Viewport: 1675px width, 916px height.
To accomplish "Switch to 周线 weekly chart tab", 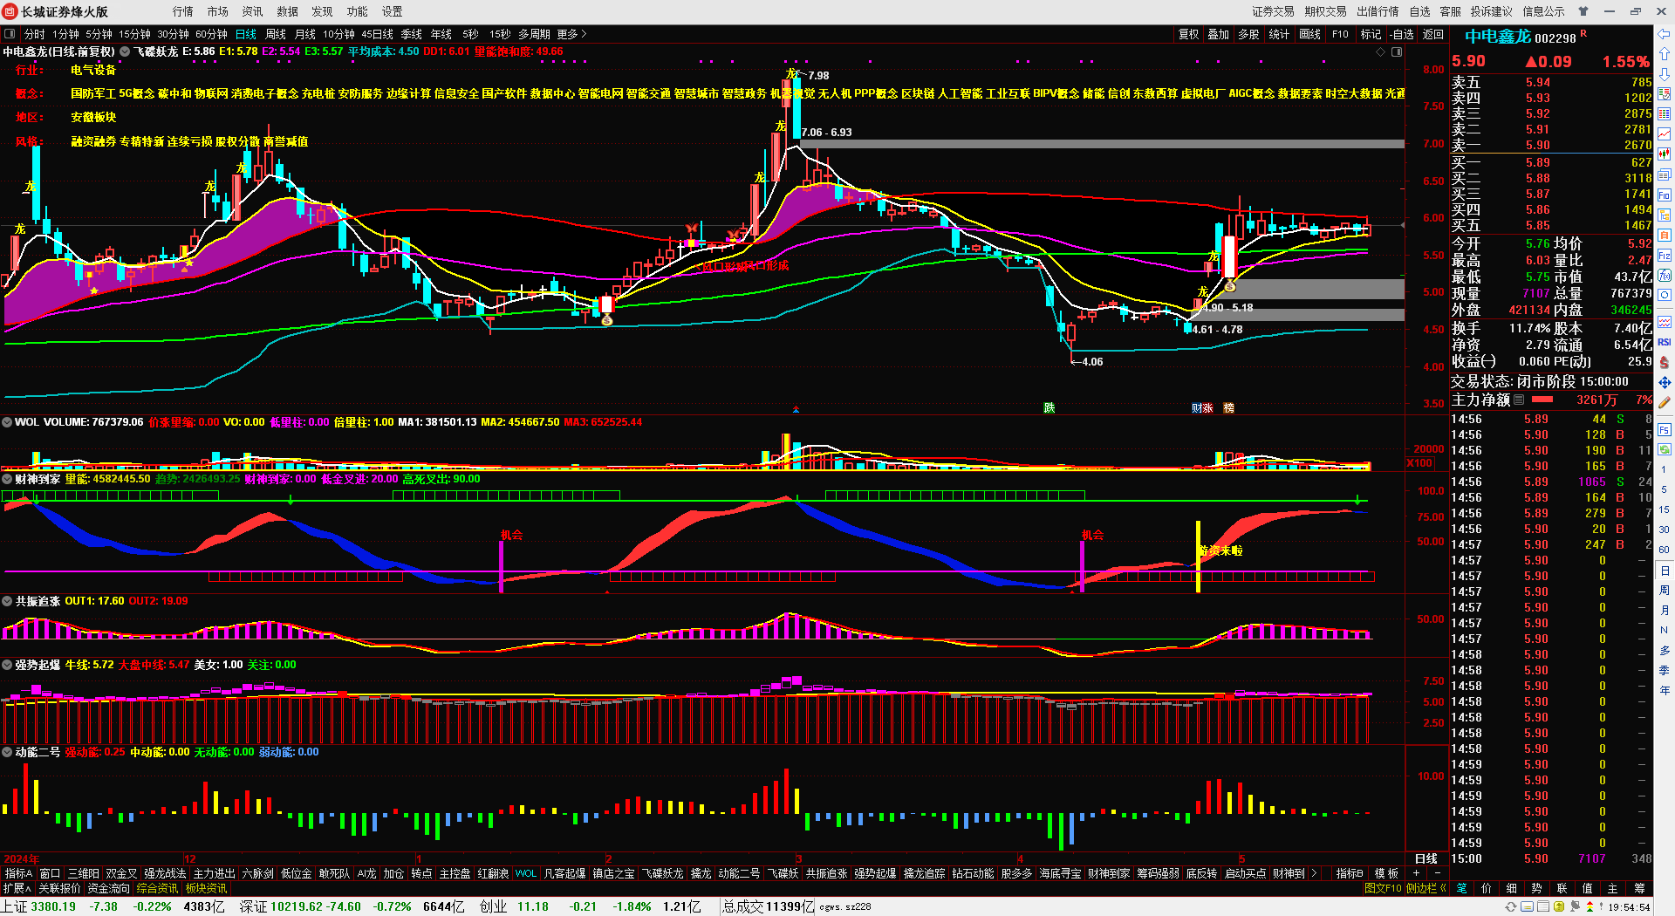I will [276, 34].
